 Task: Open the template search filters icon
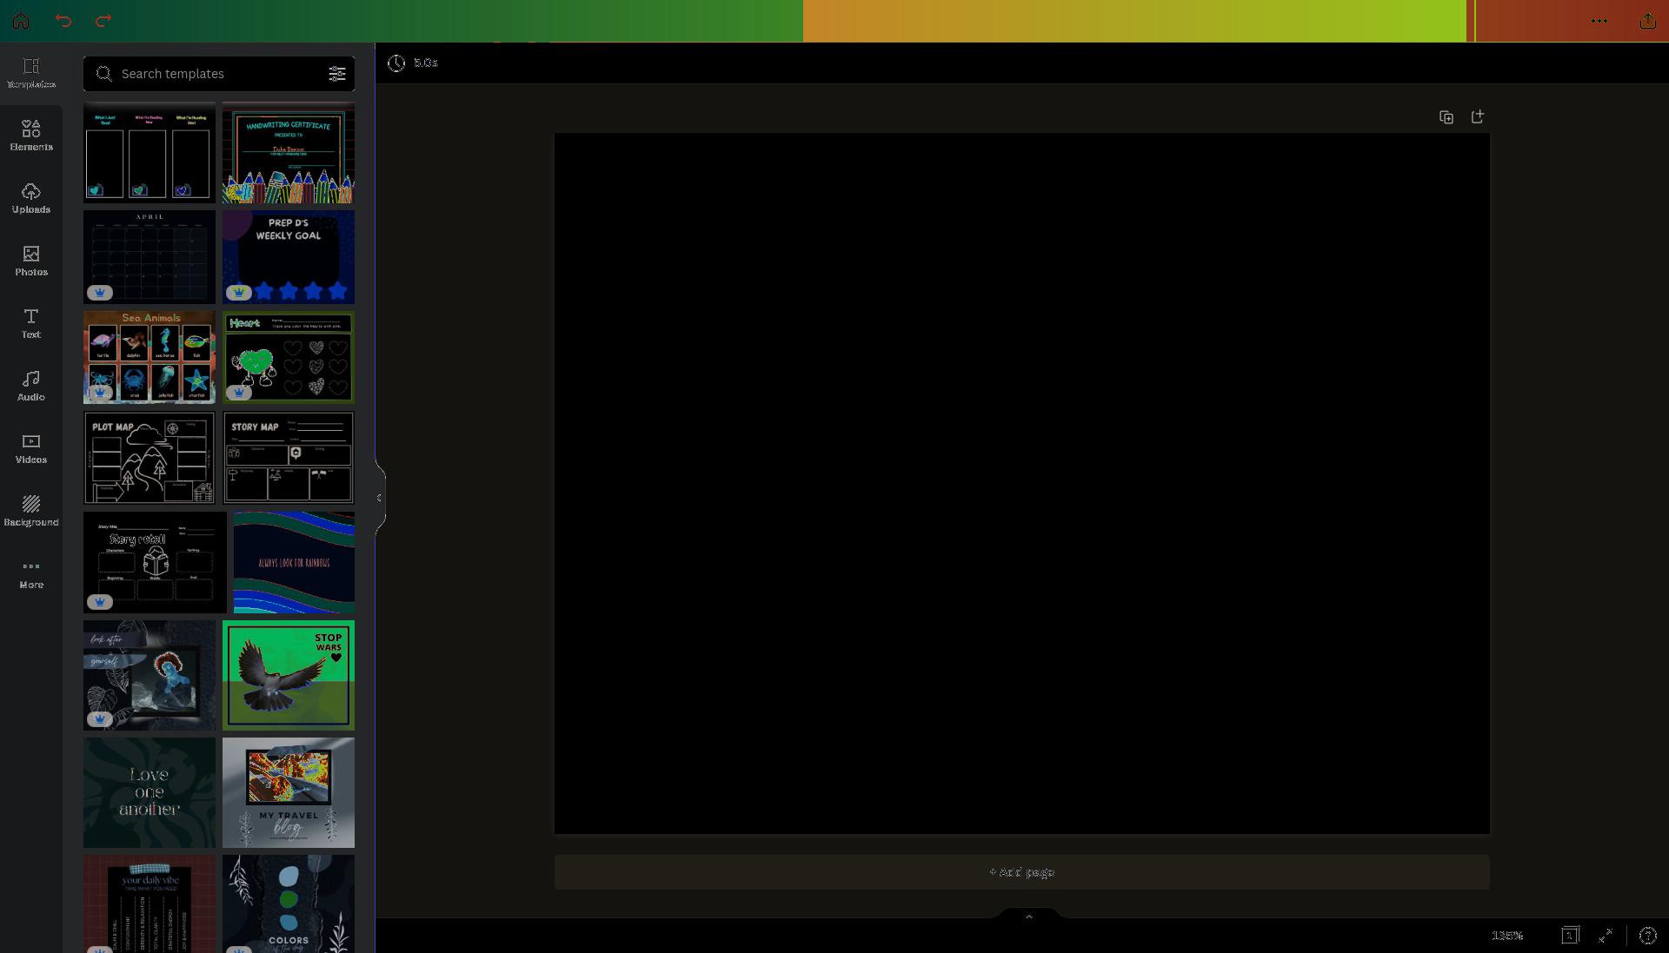click(x=337, y=74)
